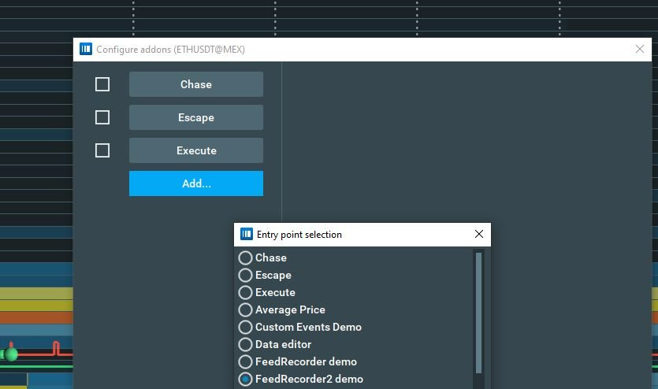Open the Execute addon settings button
This screenshot has width=658, height=389.
(x=195, y=150)
